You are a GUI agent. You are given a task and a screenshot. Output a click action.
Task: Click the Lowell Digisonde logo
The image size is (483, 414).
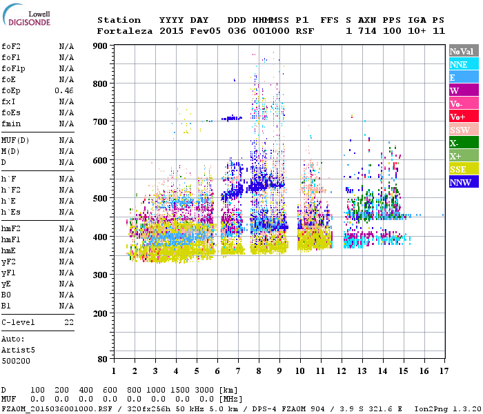[x=26, y=15]
